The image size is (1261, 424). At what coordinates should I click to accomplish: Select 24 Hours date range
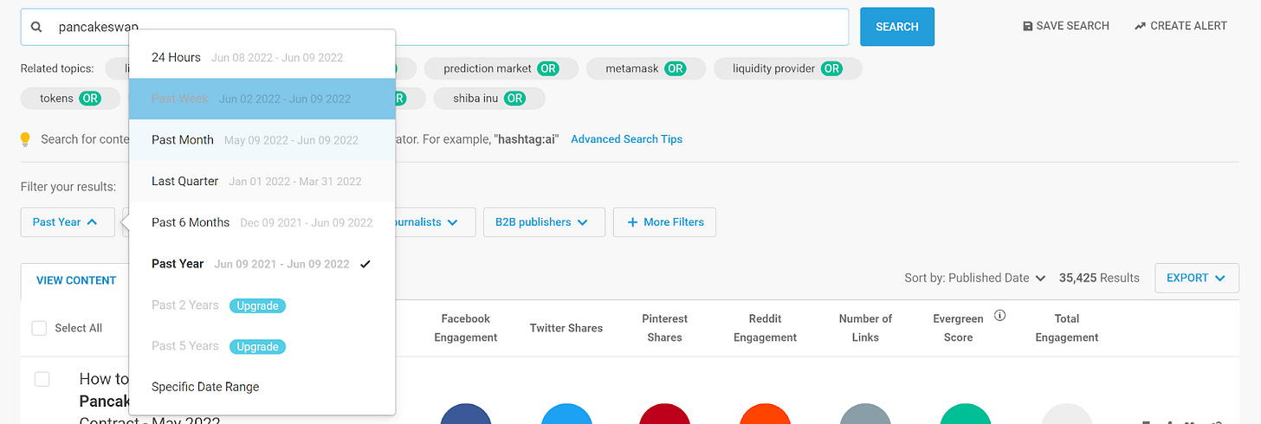(262, 58)
